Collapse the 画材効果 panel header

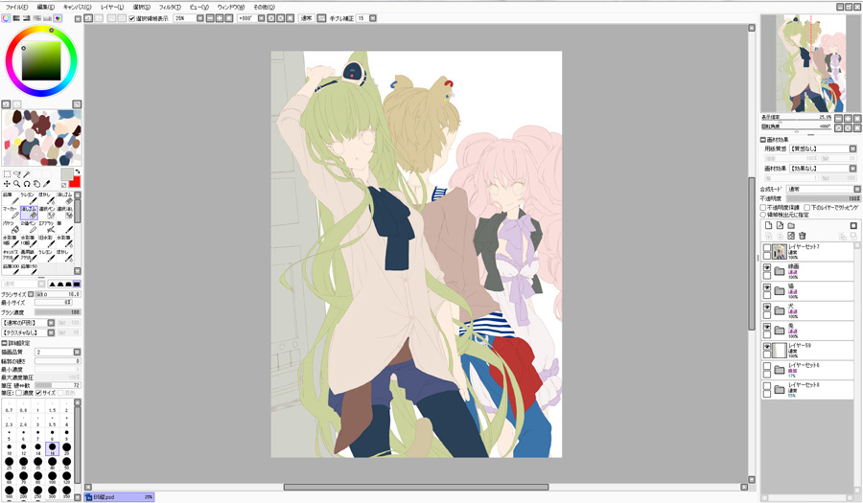(763, 140)
